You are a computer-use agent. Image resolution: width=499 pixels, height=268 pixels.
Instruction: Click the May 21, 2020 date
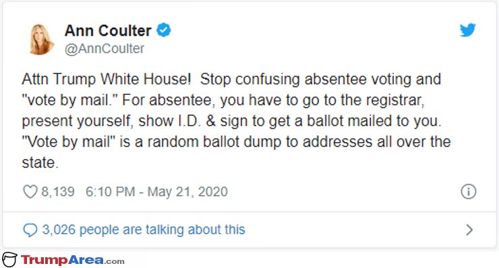point(187,192)
